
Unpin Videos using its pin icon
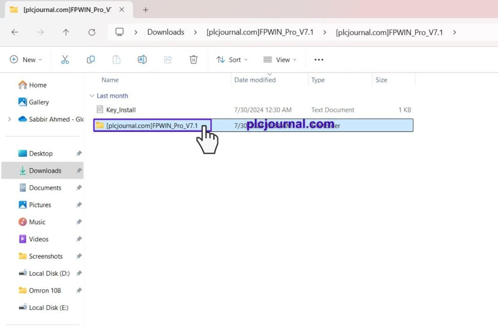(79, 239)
